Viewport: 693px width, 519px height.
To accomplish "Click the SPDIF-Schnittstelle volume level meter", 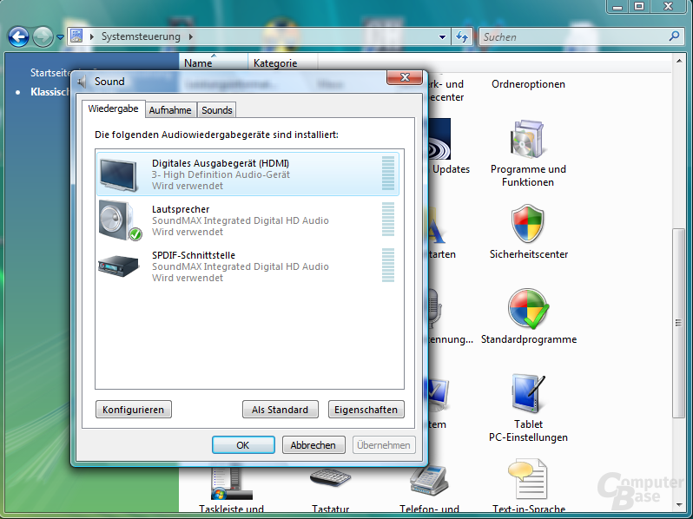I will pos(388,266).
